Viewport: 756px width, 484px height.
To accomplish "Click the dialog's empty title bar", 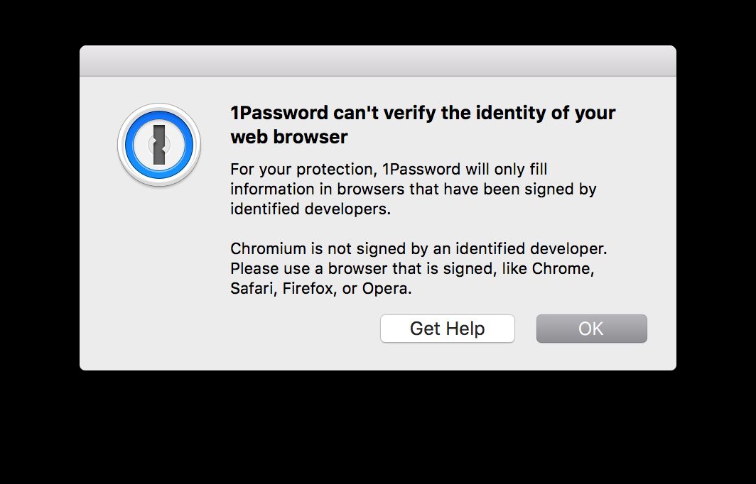I will pyautogui.click(x=377, y=61).
